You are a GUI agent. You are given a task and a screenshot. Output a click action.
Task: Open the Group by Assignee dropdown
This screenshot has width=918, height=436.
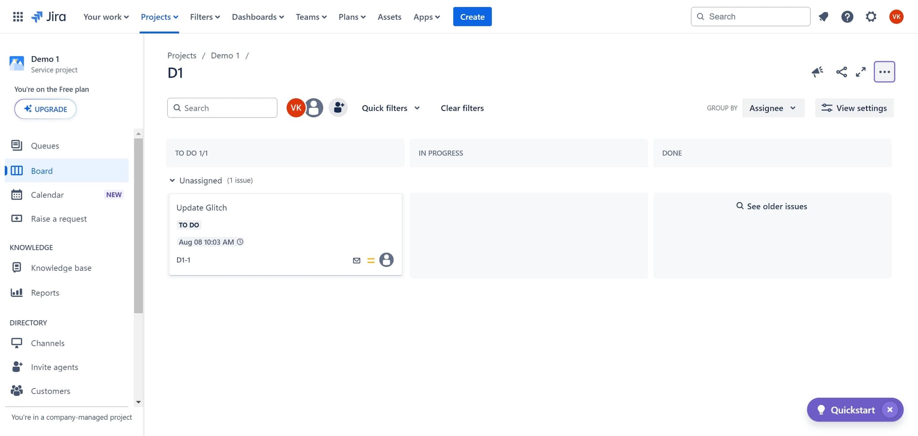(773, 108)
